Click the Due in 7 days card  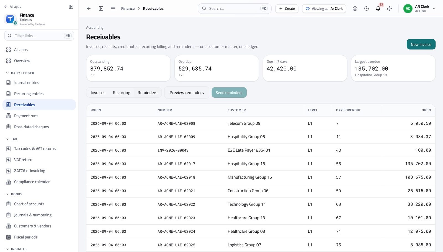point(305,68)
